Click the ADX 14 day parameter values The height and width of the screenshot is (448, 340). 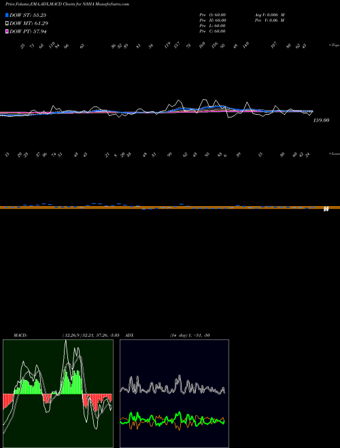pos(190,335)
